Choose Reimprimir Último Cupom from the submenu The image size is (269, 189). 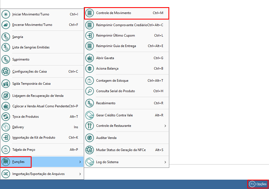pos(115,35)
